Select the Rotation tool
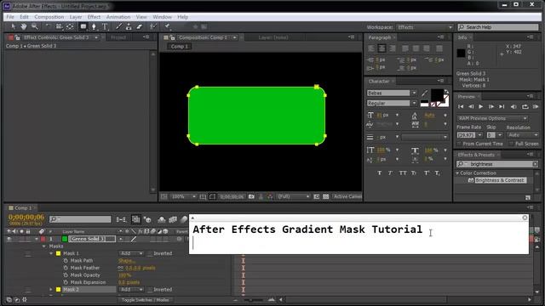 (x=49, y=26)
